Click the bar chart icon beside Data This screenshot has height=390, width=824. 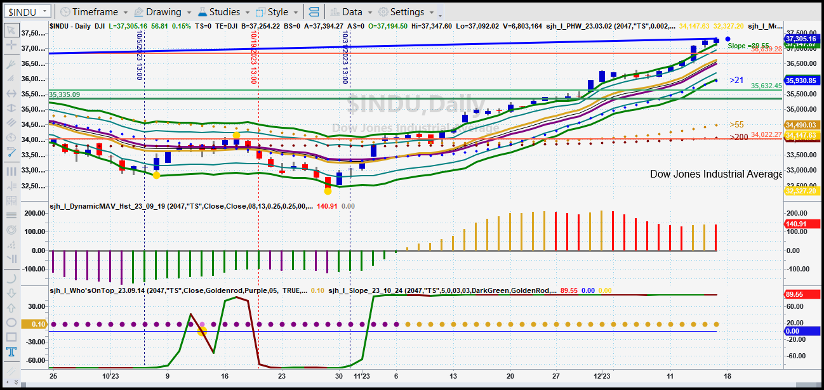(335, 12)
